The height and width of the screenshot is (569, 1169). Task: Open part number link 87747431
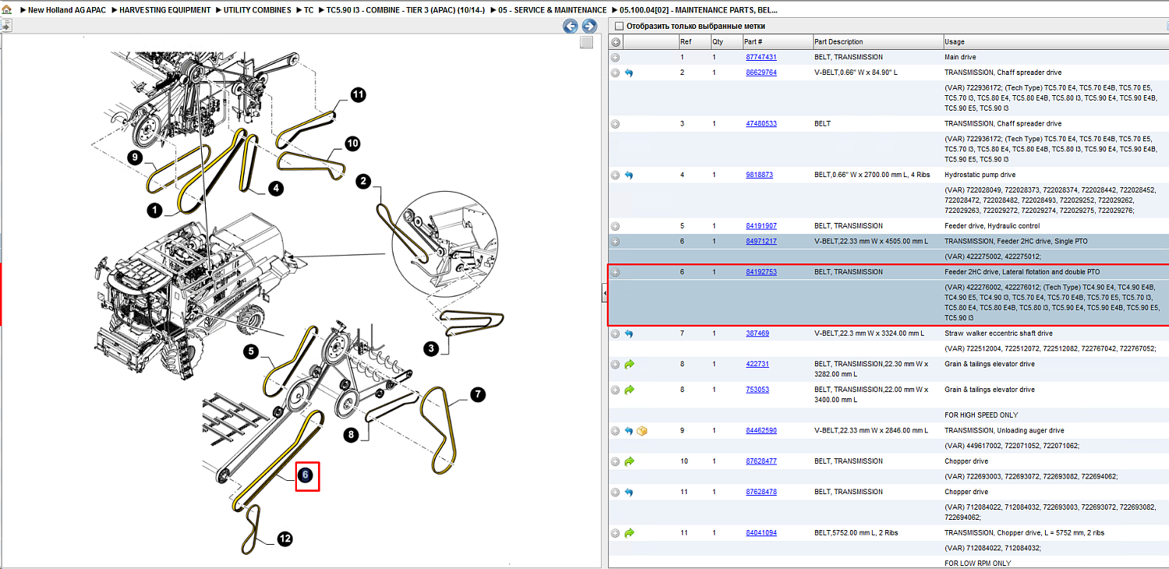coord(761,58)
